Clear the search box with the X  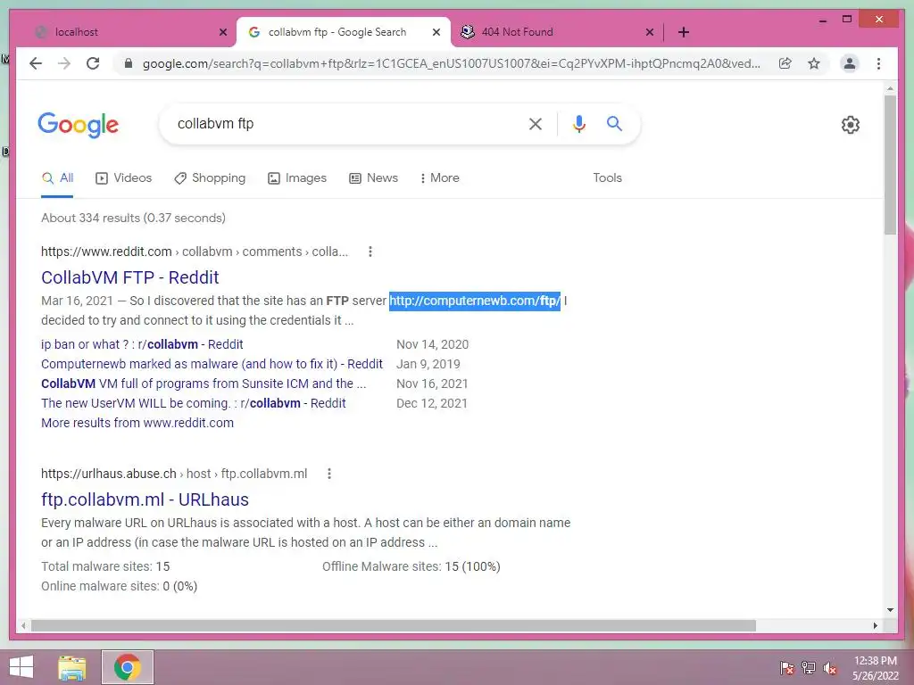(x=536, y=124)
